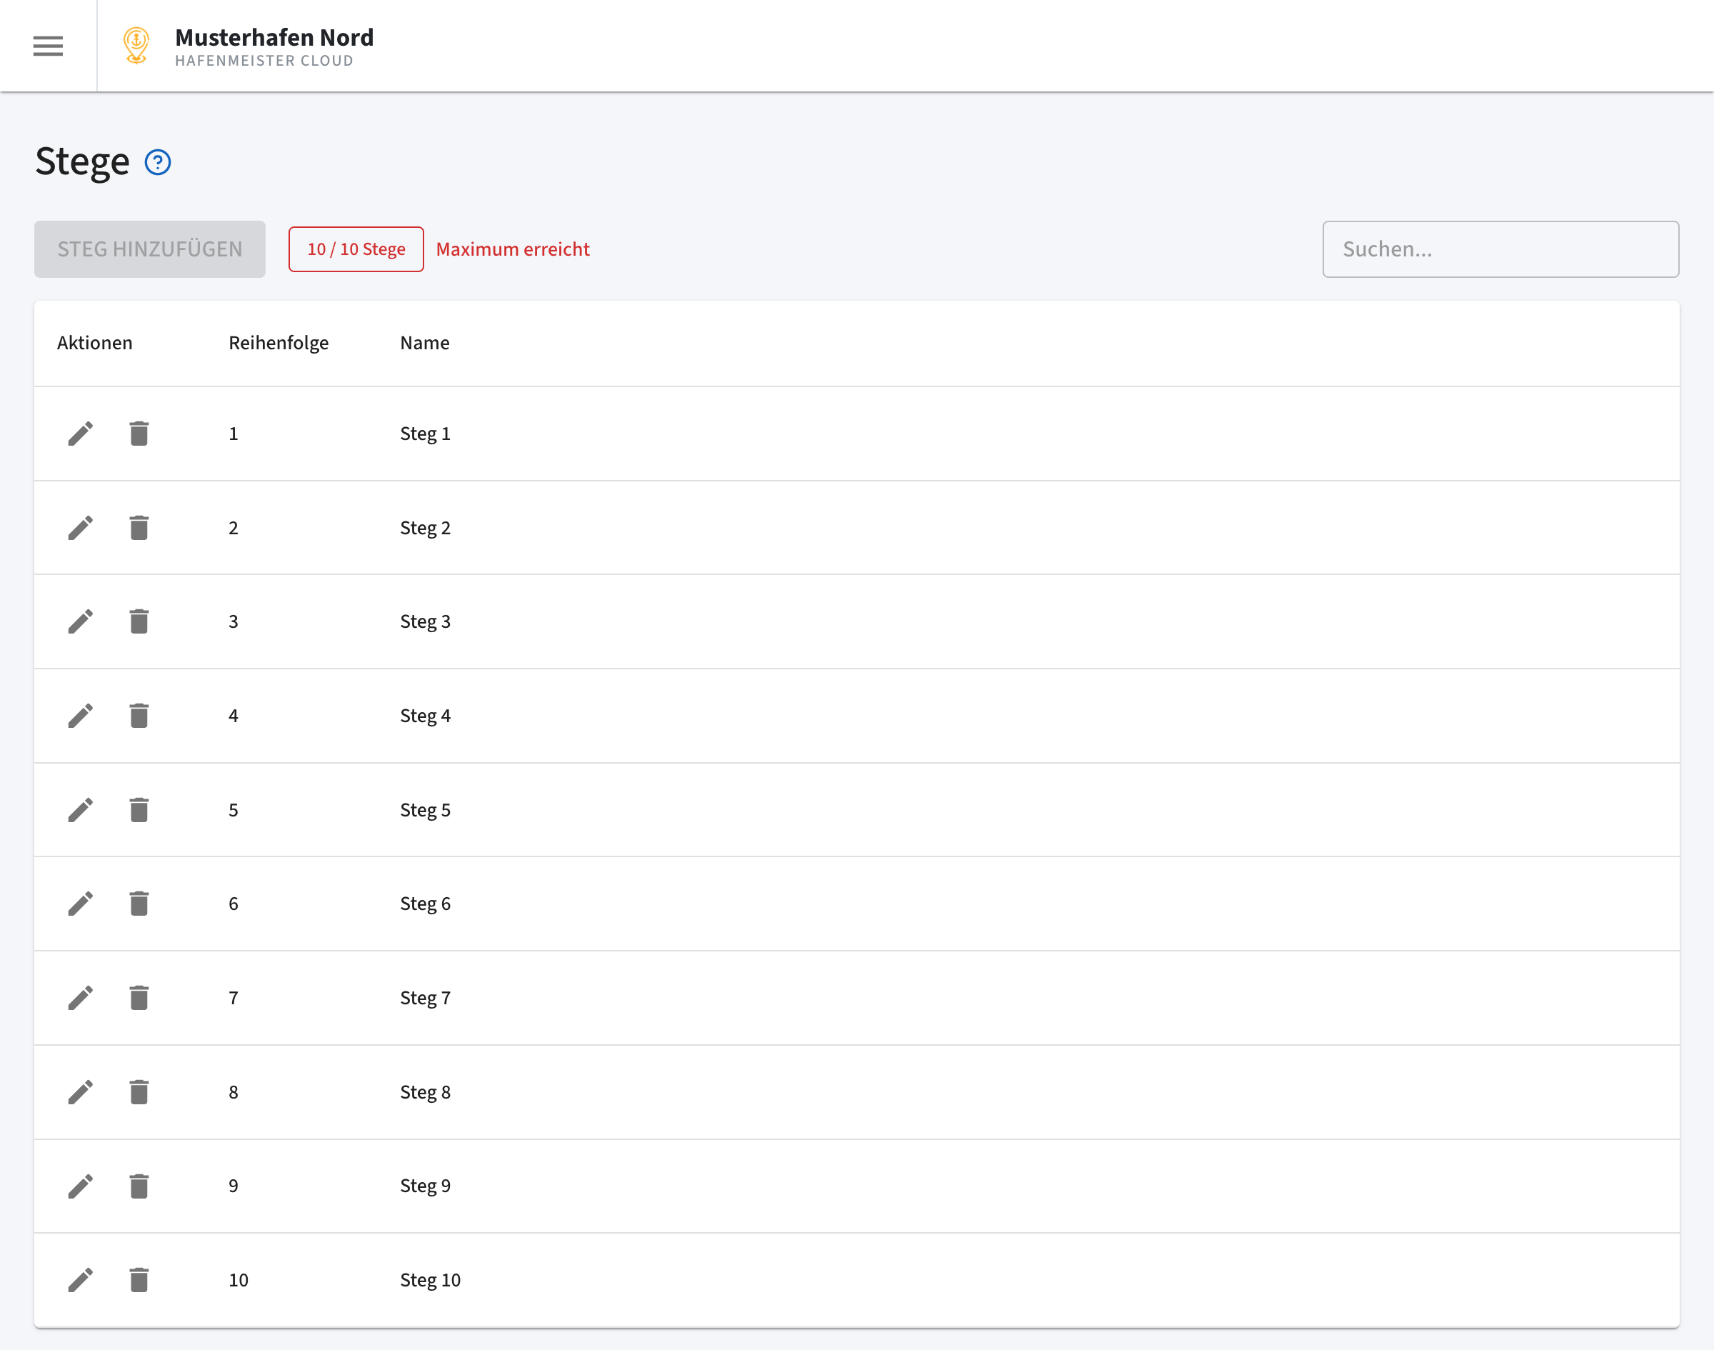Click into the Suchen search field
The height and width of the screenshot is (1350, 1714).
(1500, 249)
